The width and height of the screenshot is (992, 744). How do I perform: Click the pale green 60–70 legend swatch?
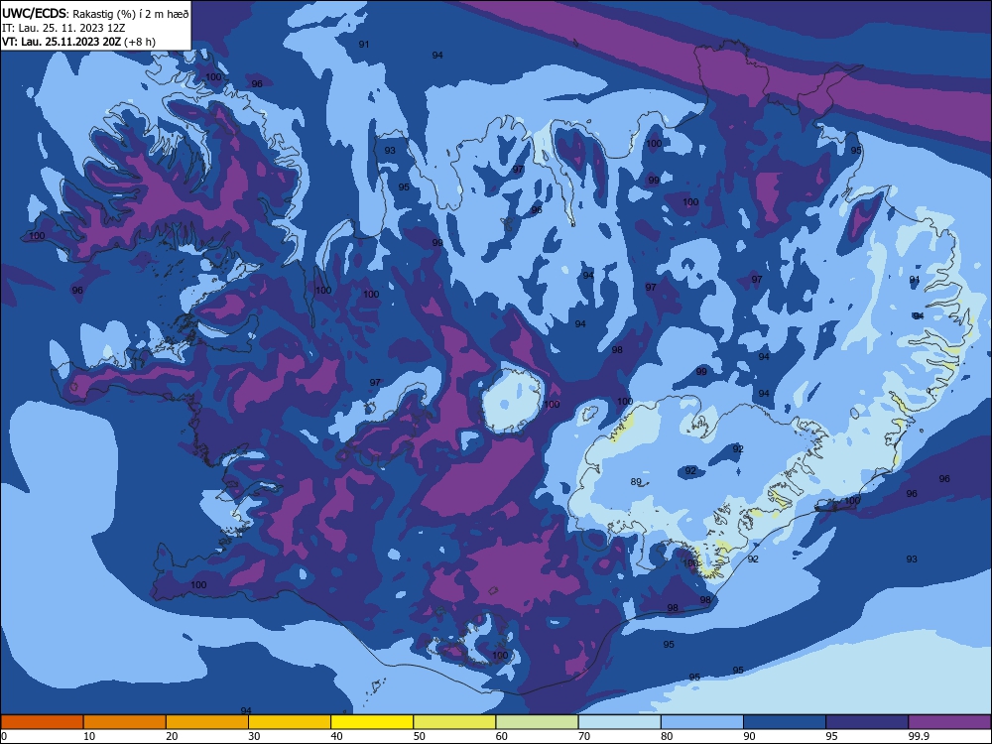(x=537, y=722)
